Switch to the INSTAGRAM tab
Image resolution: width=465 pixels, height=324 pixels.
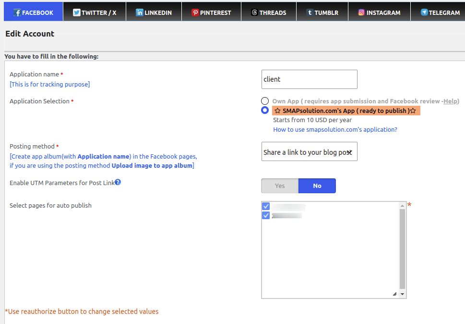pyautogui.click(x=379, y=11)
